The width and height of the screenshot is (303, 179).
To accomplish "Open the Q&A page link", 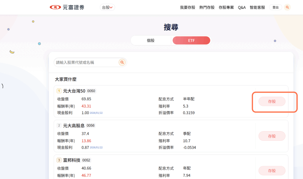I will coord(242,7).
